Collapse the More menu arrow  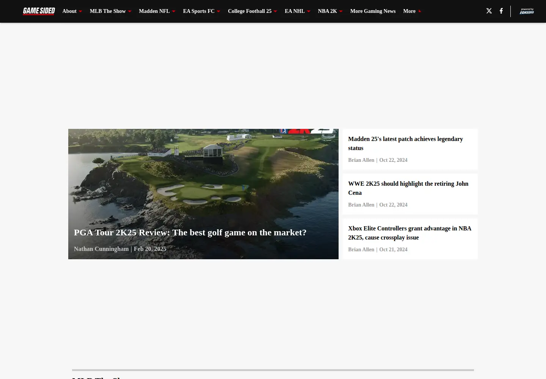[420, 11]
